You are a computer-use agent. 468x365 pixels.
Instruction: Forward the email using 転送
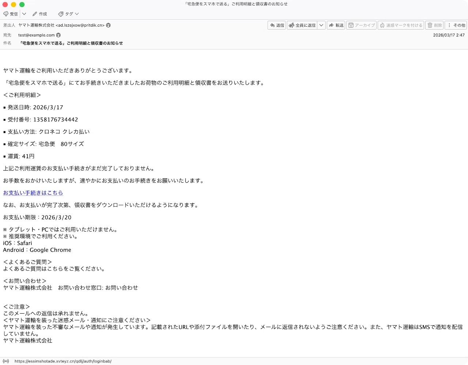[336, 25]
